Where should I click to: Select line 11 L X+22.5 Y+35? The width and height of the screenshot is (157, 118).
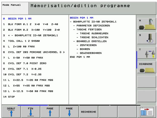click(28, 80)
